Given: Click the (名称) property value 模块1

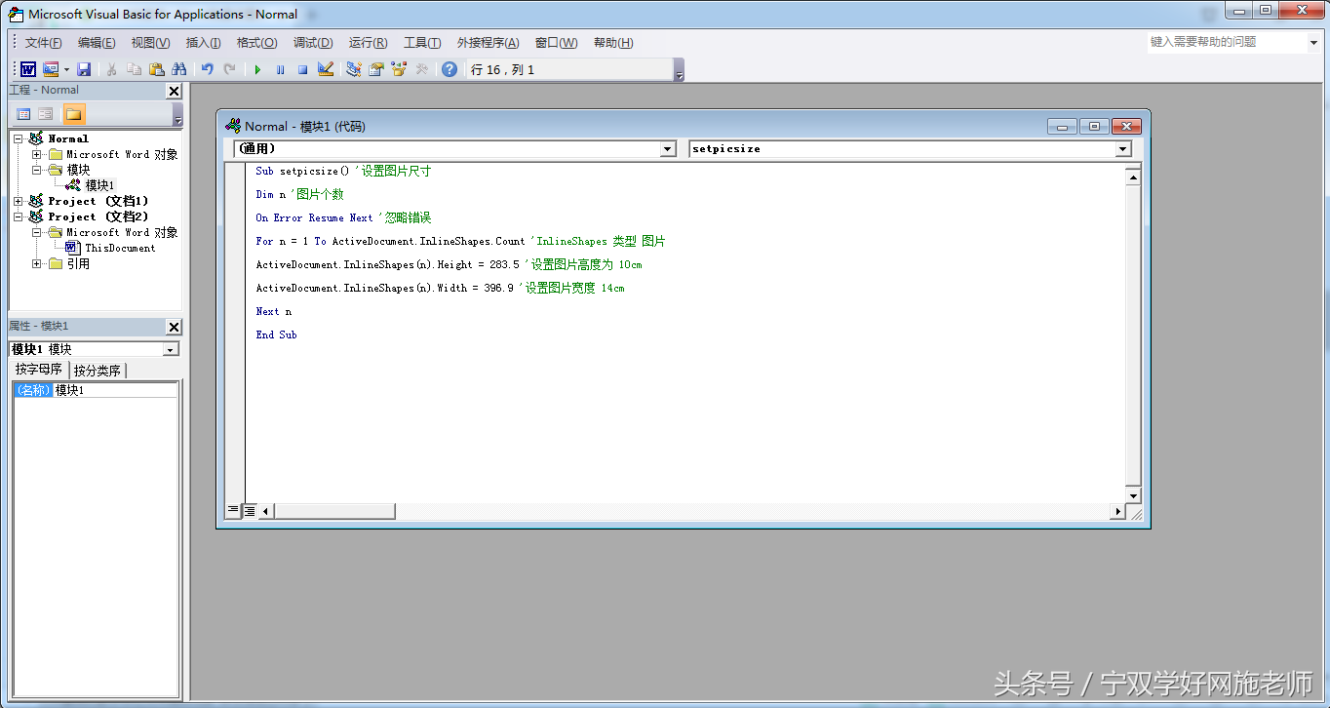Looking at the screenshot, I should [115, 390].
